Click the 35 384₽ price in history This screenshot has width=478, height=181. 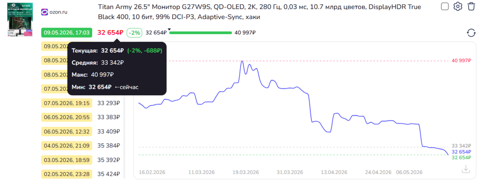pos(109,146)
